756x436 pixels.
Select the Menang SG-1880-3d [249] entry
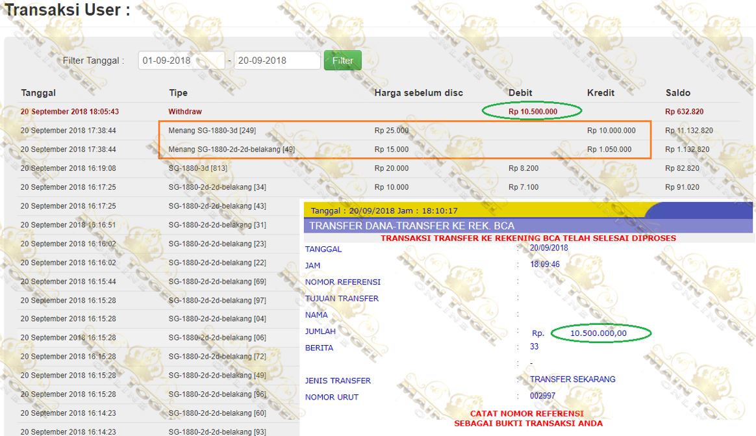[212, 131]
